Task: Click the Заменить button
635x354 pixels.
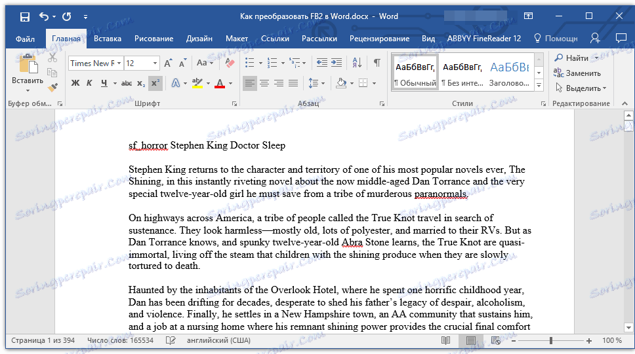Action: pos(577,73)
